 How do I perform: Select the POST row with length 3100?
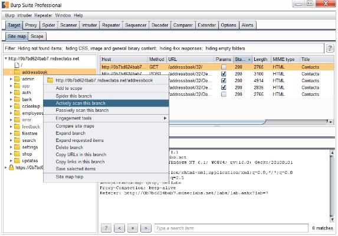217,74
